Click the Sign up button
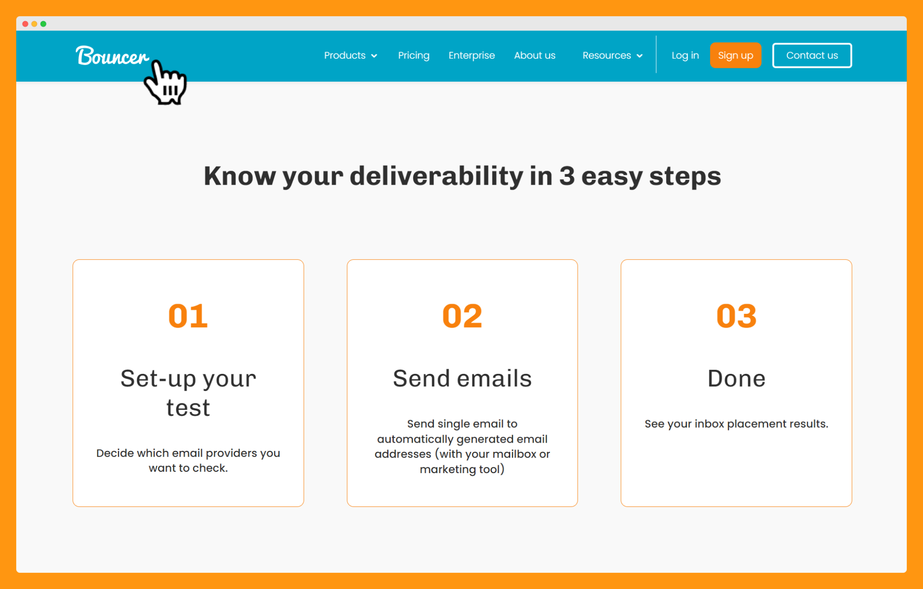Screen dimensions: 923x589 (735, 56)
